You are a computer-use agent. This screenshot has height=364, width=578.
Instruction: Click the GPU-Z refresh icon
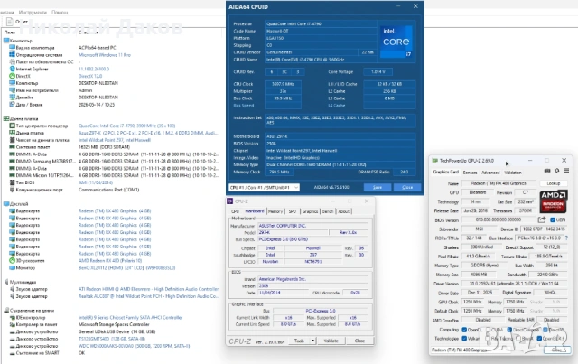coord(557,171)
